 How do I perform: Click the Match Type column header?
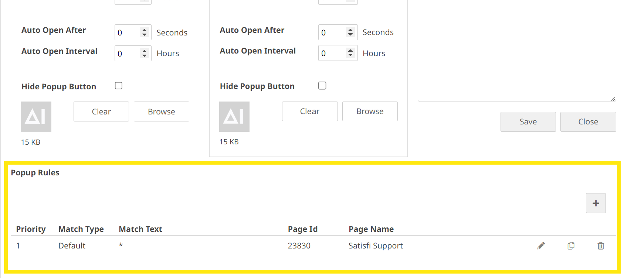click(x=81, y=229)
